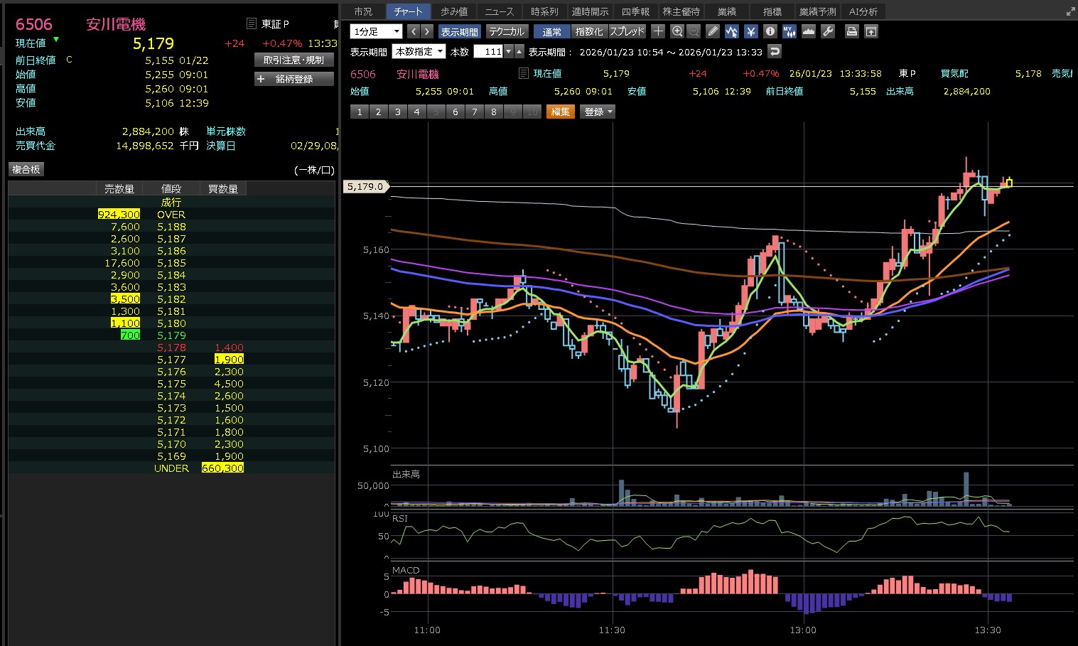Image resolution: width=1078 pixels, height=646 pixels.
Task: Click the zoom in magnifier icon
Action: 677,31
